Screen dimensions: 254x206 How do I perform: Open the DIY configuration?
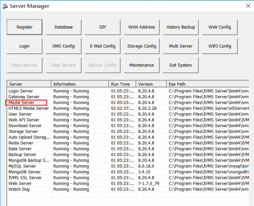click(x=103, y=27)
